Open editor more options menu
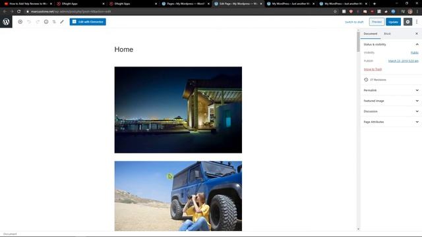The image size is (422, 237). 417,22
